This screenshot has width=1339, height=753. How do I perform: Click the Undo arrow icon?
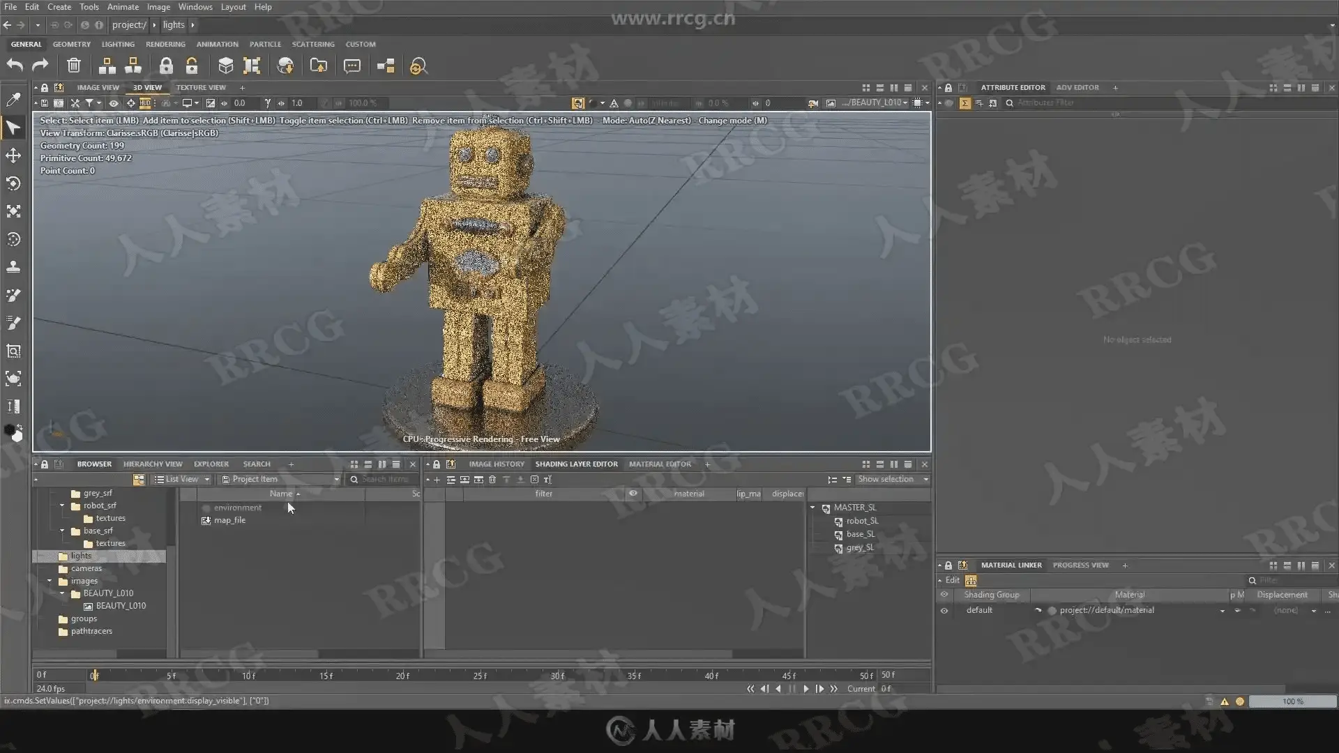[x=15, y=66]
